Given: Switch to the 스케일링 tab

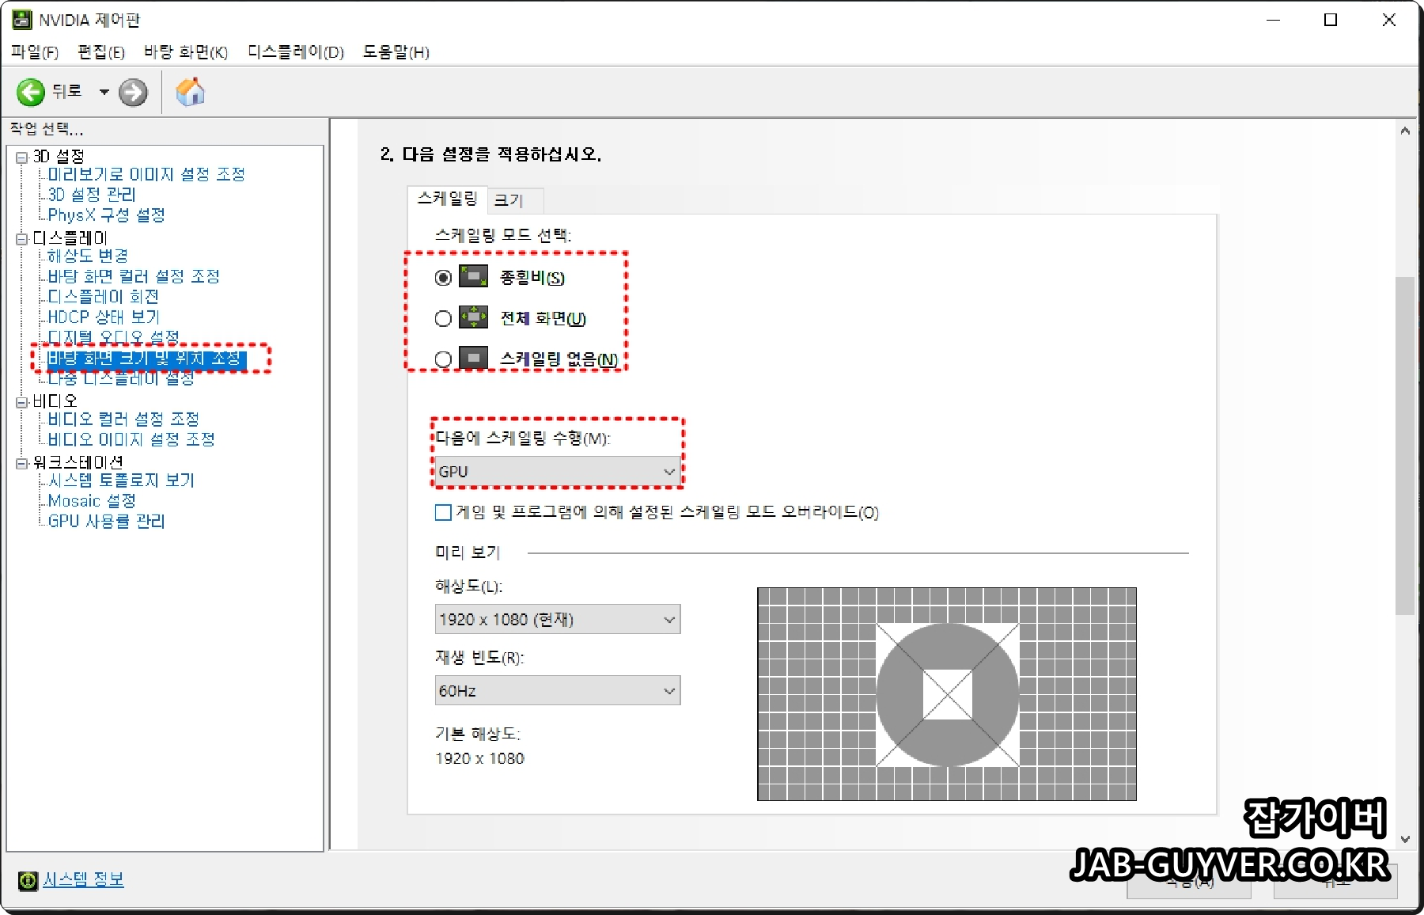Looking at the screenshot, I should (448, 199).
